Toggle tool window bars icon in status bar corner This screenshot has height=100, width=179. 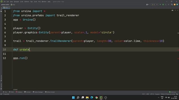tap(1, 94)
